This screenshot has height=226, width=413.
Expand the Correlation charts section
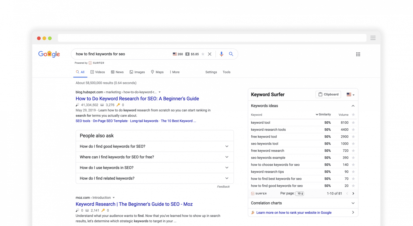303,203
